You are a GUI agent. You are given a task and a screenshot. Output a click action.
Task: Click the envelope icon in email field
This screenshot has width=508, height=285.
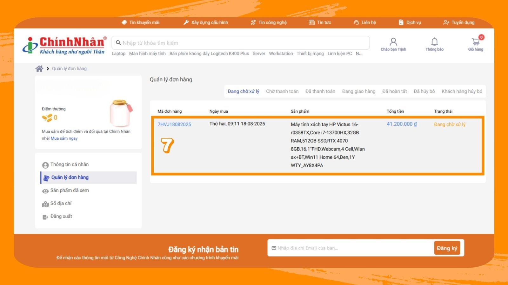coord(274,248)
